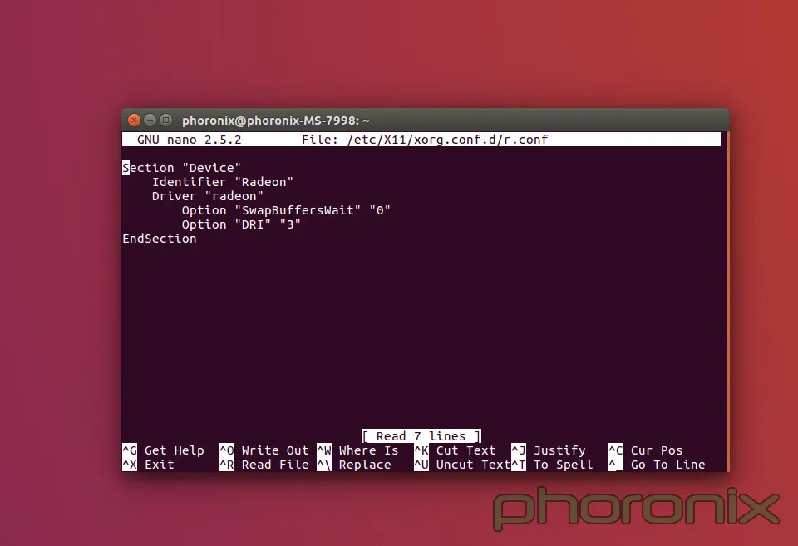
Task: Click the ^G Get Help shortcut
Action: [x=164, y=450]
